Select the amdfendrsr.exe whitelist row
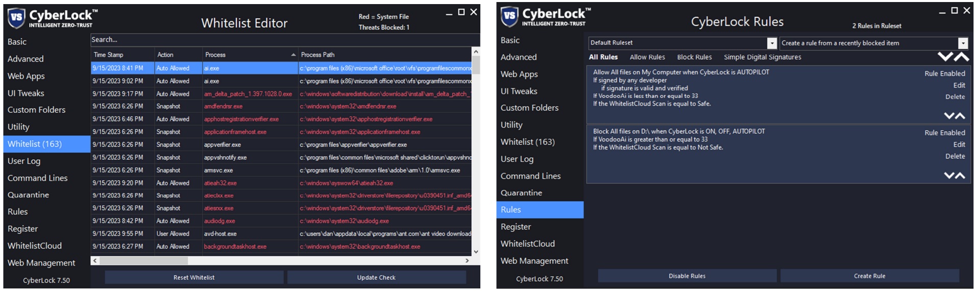This screenshot has width=975, height=291. click(281, 106)
